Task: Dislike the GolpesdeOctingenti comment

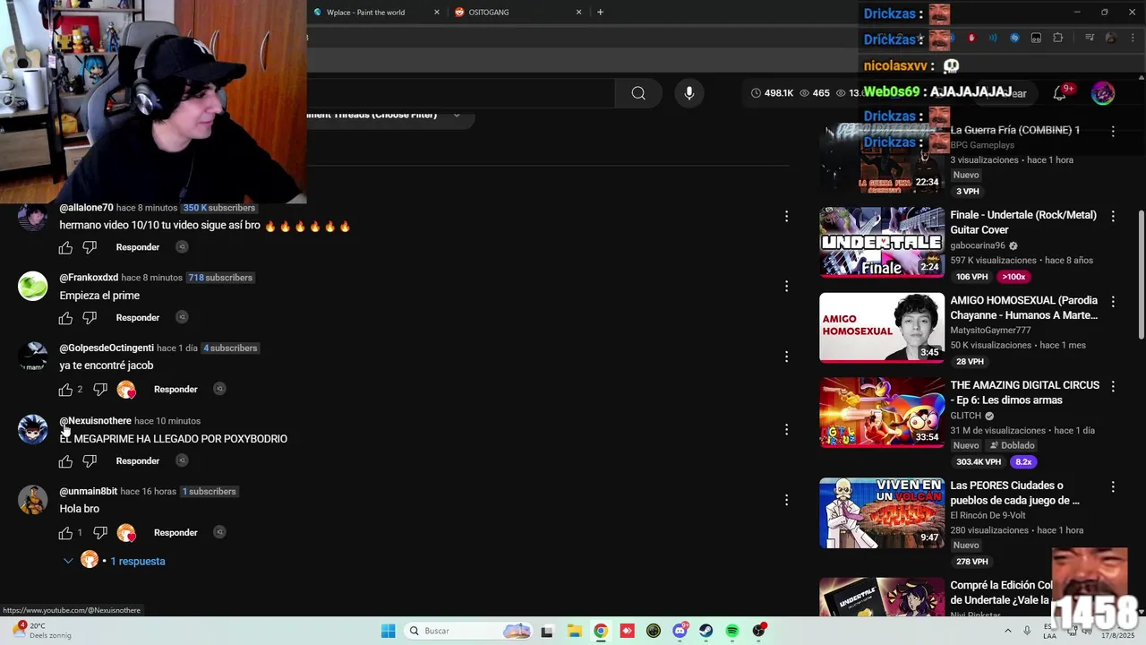Action: click(100, 390)
